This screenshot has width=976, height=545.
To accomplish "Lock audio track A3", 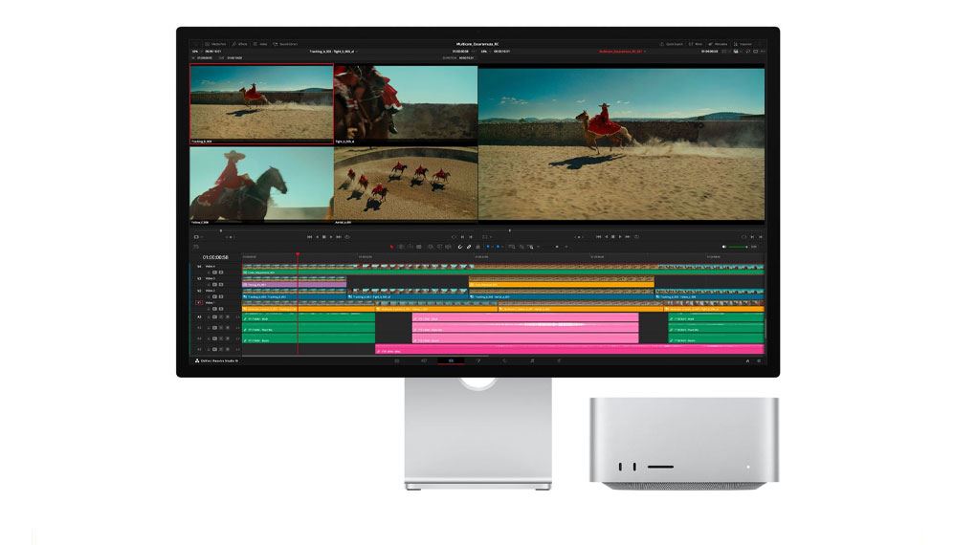I will click(x=210, y=339).
